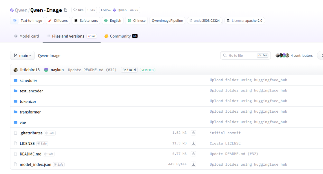View the 4 contributors list
Image resolution: width=323 pixels, height=174 pixels.
point(301,55)
